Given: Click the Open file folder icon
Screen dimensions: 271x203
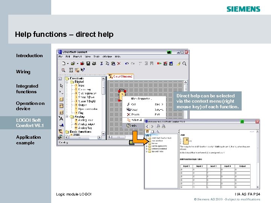Looking at the screenshot, I should pyautogui.click(x=73, y=64).
